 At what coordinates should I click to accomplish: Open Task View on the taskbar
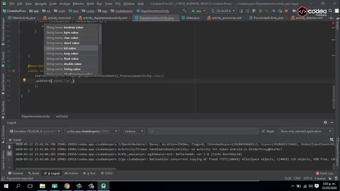(30, 186)
